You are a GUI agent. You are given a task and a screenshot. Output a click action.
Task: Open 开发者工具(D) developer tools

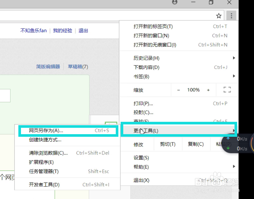pos(67,185)
